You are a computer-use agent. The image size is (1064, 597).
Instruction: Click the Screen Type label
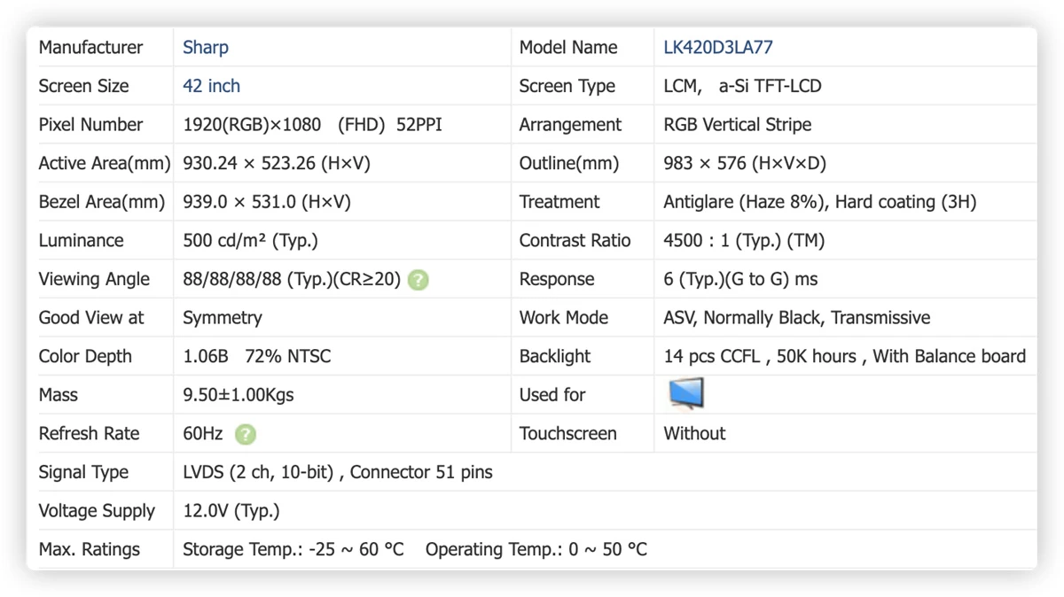click(567, 86)
